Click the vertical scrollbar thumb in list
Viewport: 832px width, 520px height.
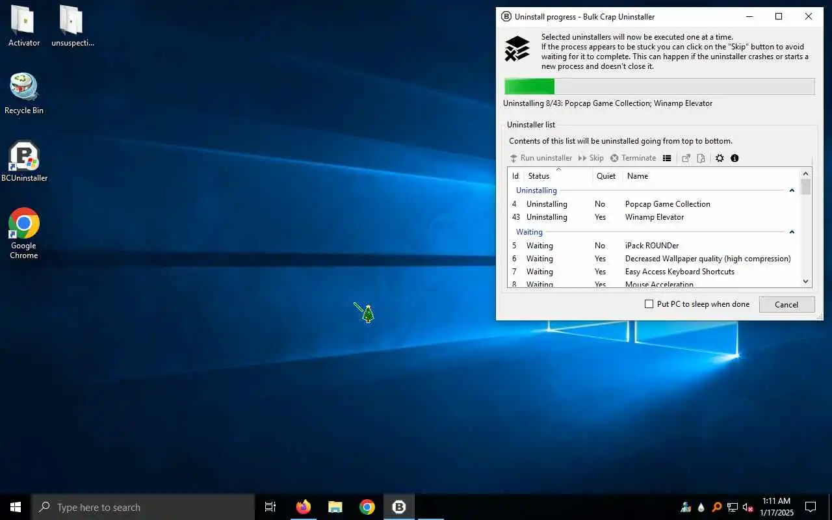(x=806, y=187)
